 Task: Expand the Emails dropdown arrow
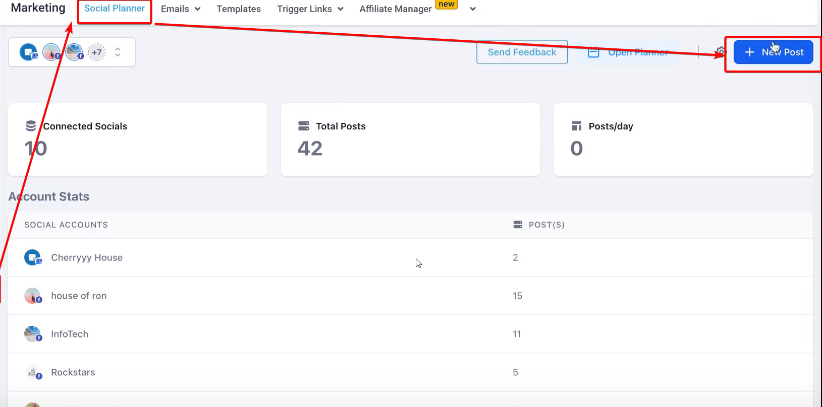197,9
